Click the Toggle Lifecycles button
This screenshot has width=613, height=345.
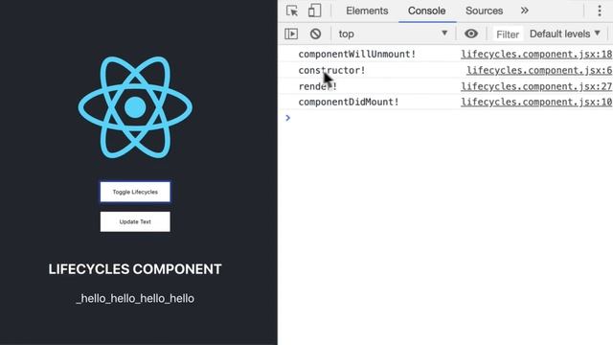coord(135,192)
